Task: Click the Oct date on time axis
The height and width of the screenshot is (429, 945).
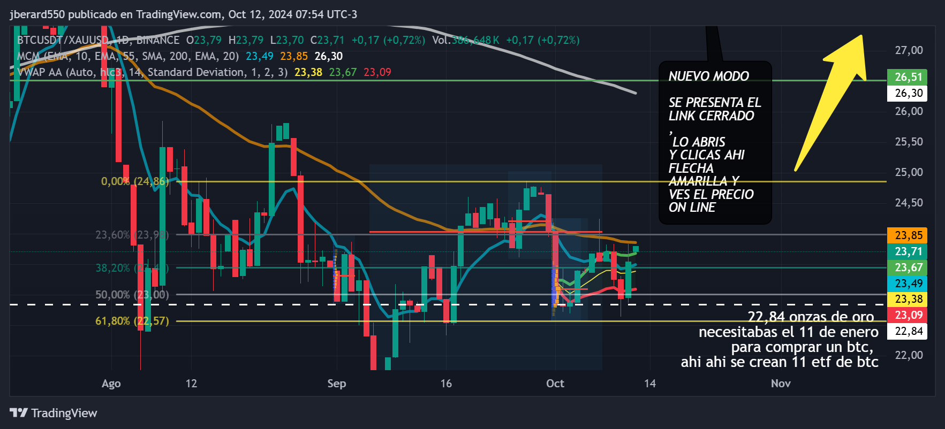Action: click(x=555, y=384)
